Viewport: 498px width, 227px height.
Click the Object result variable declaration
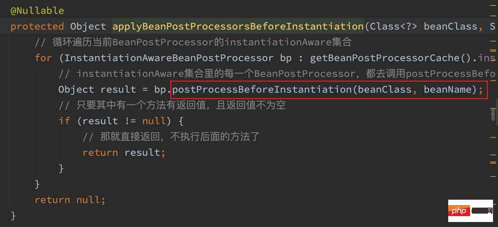pos(97,89)
